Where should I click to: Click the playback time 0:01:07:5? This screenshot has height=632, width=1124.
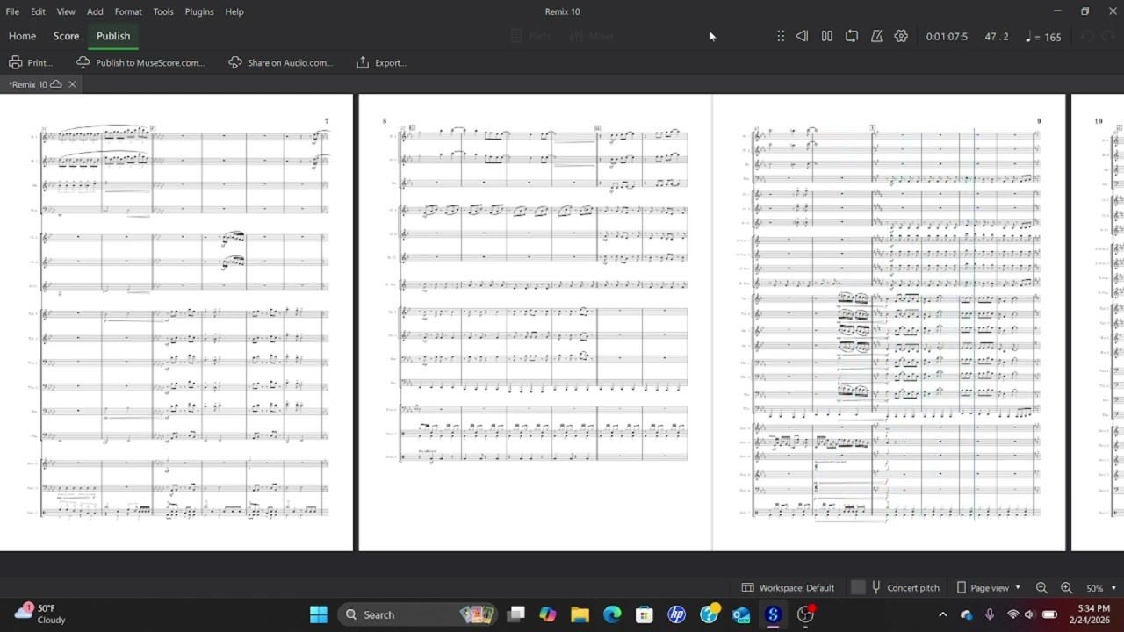947,37
